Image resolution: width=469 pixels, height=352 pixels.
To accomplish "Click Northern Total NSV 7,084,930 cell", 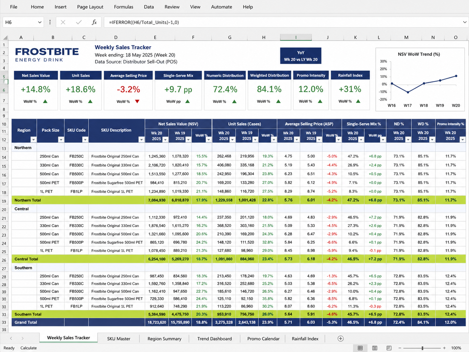I will 157,200.
